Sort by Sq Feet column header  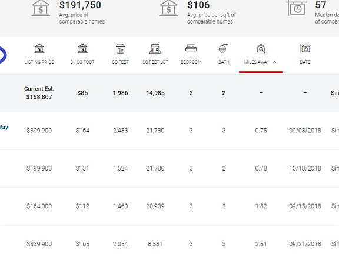120,62
